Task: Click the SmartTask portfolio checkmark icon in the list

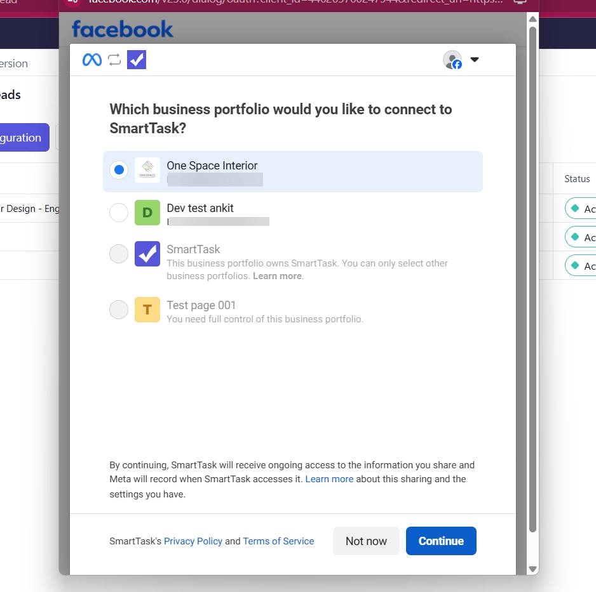Action: [x=147, y=254]
